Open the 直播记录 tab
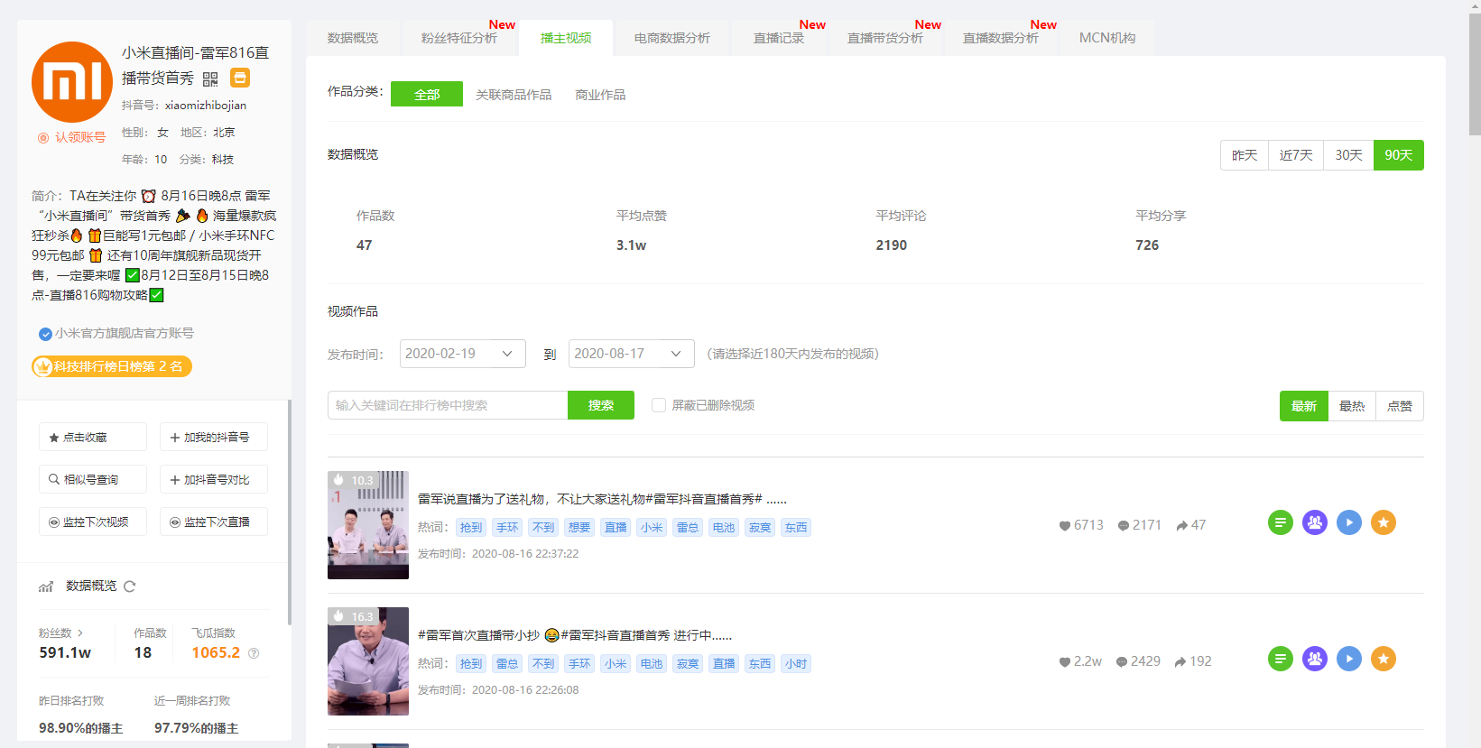Image resolution: width=1481 pixels, height=748 pixels. click(x=779, y=38)
